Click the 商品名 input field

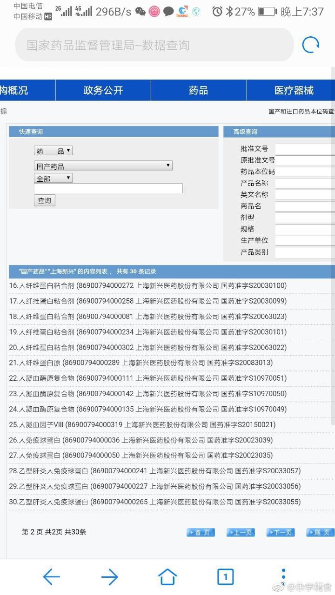click(x=305, y=206)
